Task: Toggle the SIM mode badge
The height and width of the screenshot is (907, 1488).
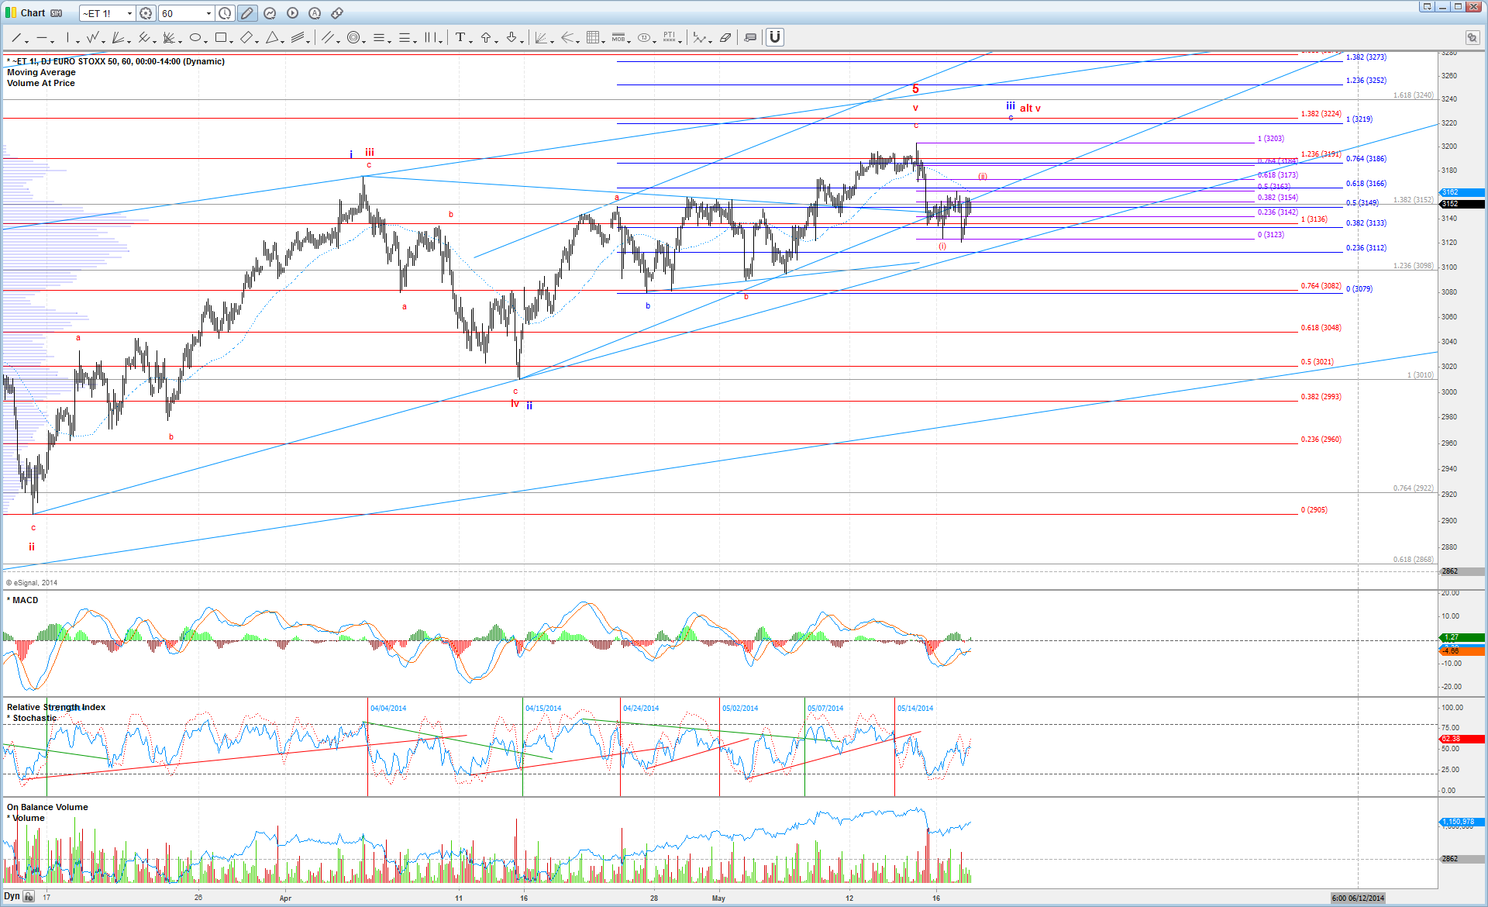Action: [57, 13]
